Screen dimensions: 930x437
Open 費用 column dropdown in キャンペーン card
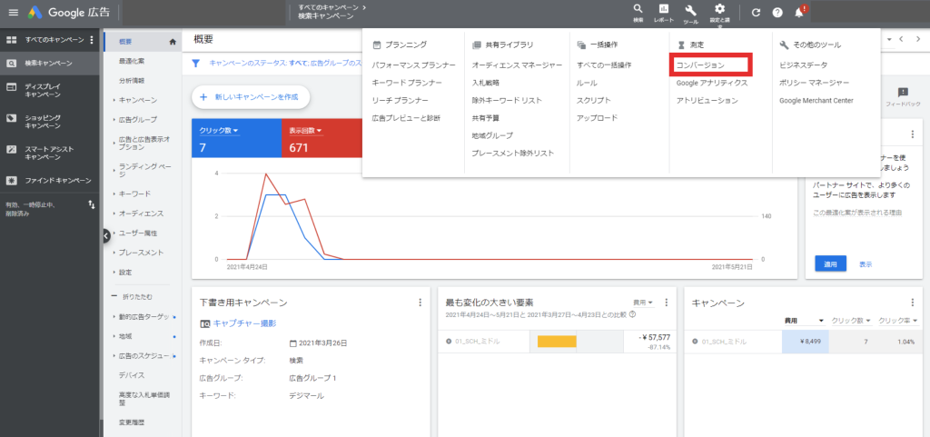point(805,320)
